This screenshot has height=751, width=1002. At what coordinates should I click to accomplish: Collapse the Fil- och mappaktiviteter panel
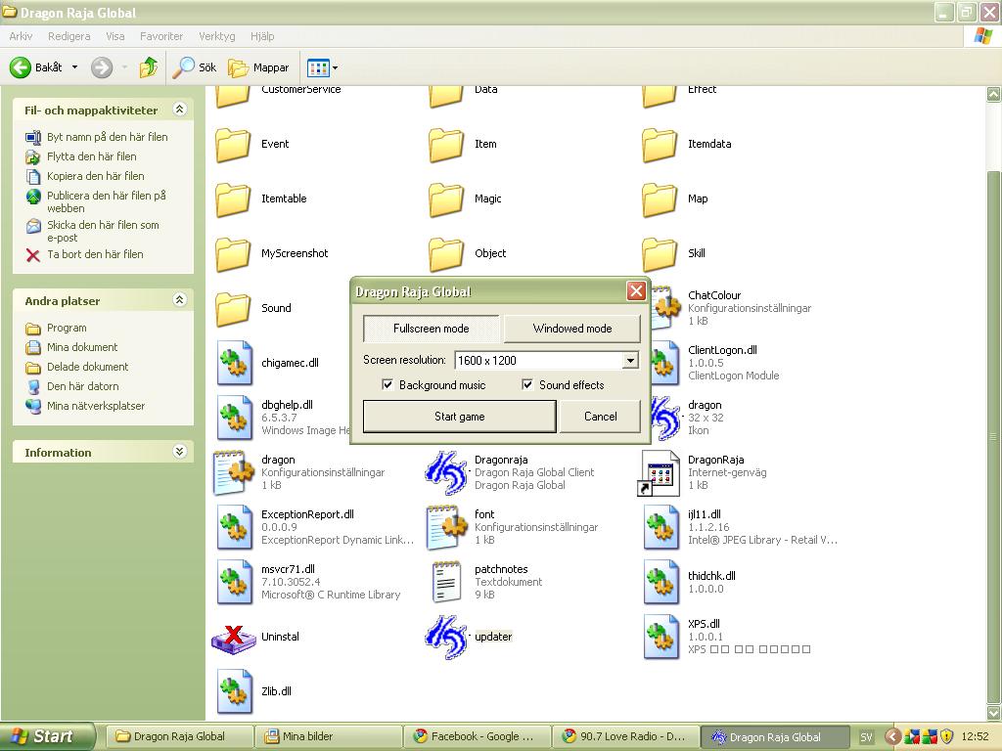[x=179, y=110]
